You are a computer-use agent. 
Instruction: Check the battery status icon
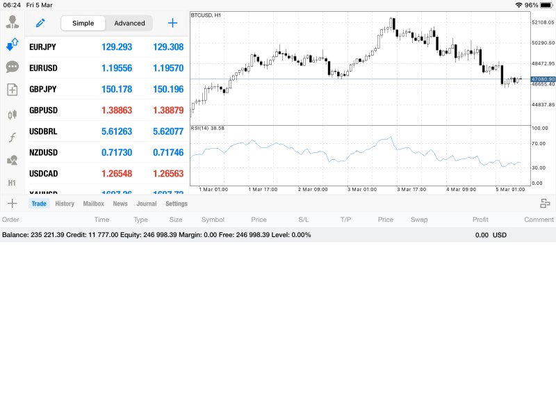(546, 5)
